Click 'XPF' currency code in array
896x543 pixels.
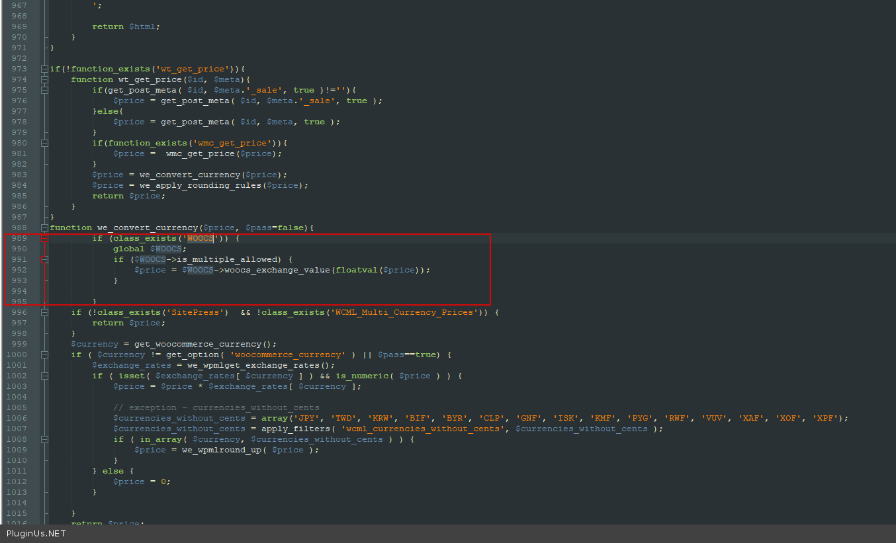tap(825, 418)
